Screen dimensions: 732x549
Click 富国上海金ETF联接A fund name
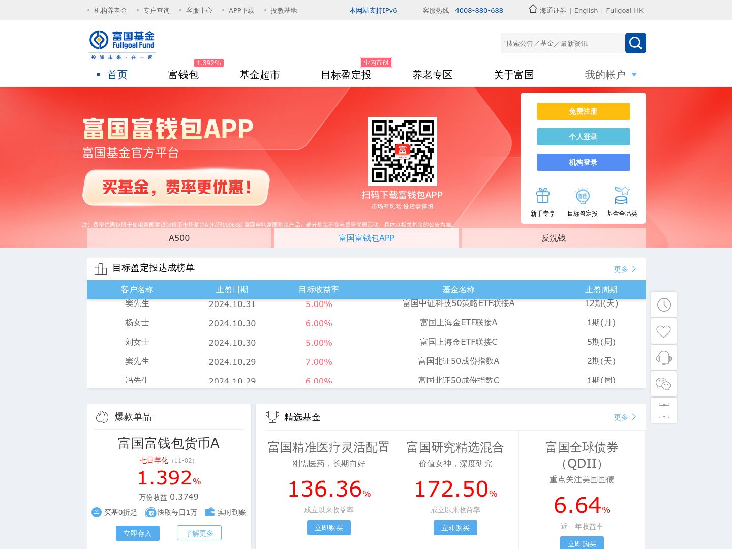pyautogui.click(x=459, y=323)
